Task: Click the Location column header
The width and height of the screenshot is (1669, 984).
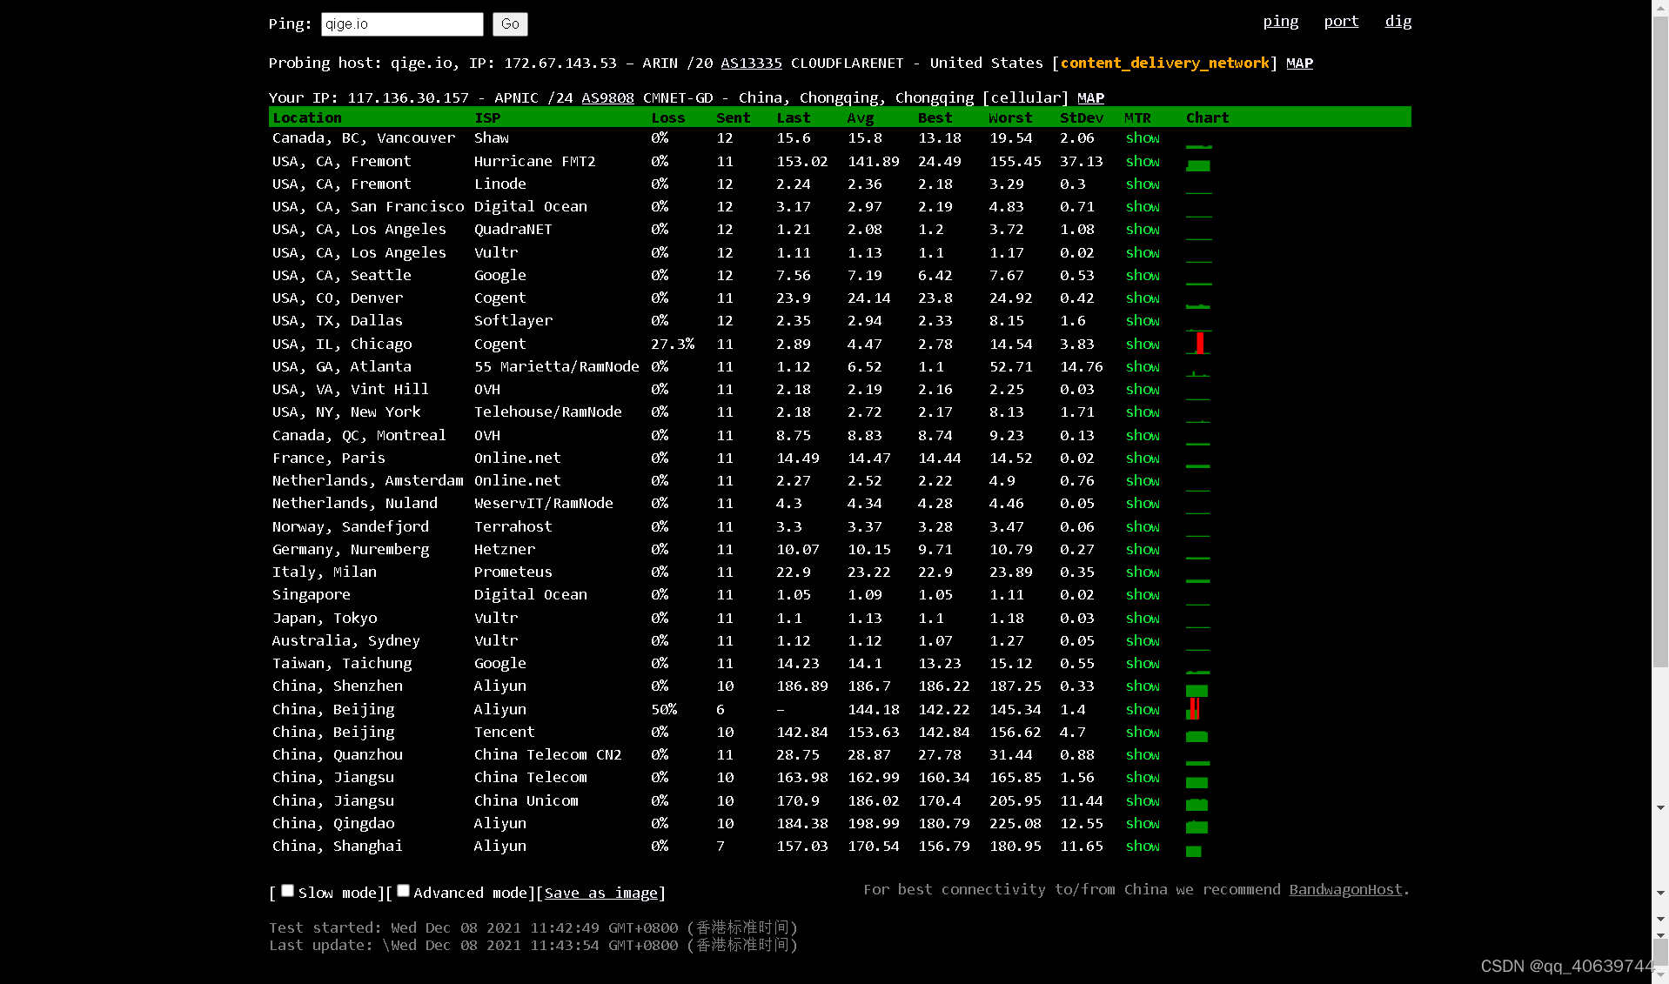Action: point(307,117)
